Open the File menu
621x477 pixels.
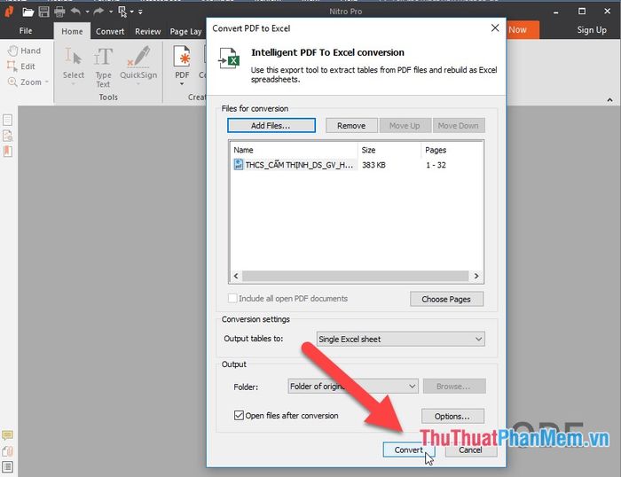(x=26, y=31)
